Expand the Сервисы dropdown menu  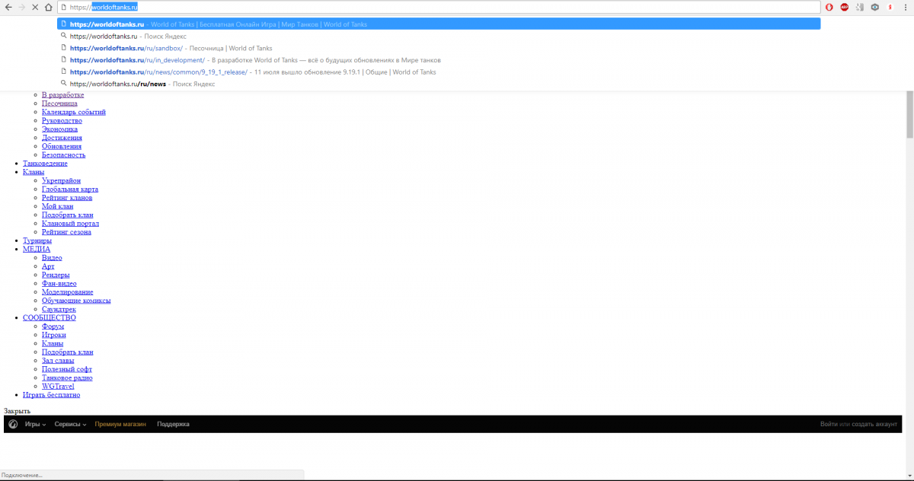point(70,424)
